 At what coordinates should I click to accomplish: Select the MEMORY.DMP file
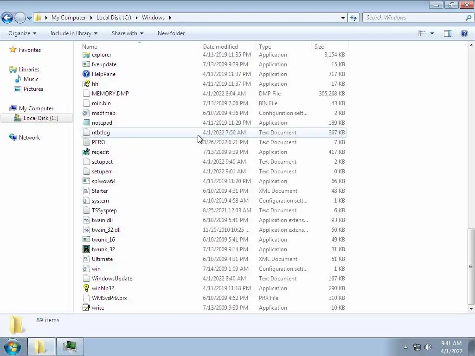[x=213, y=94]
